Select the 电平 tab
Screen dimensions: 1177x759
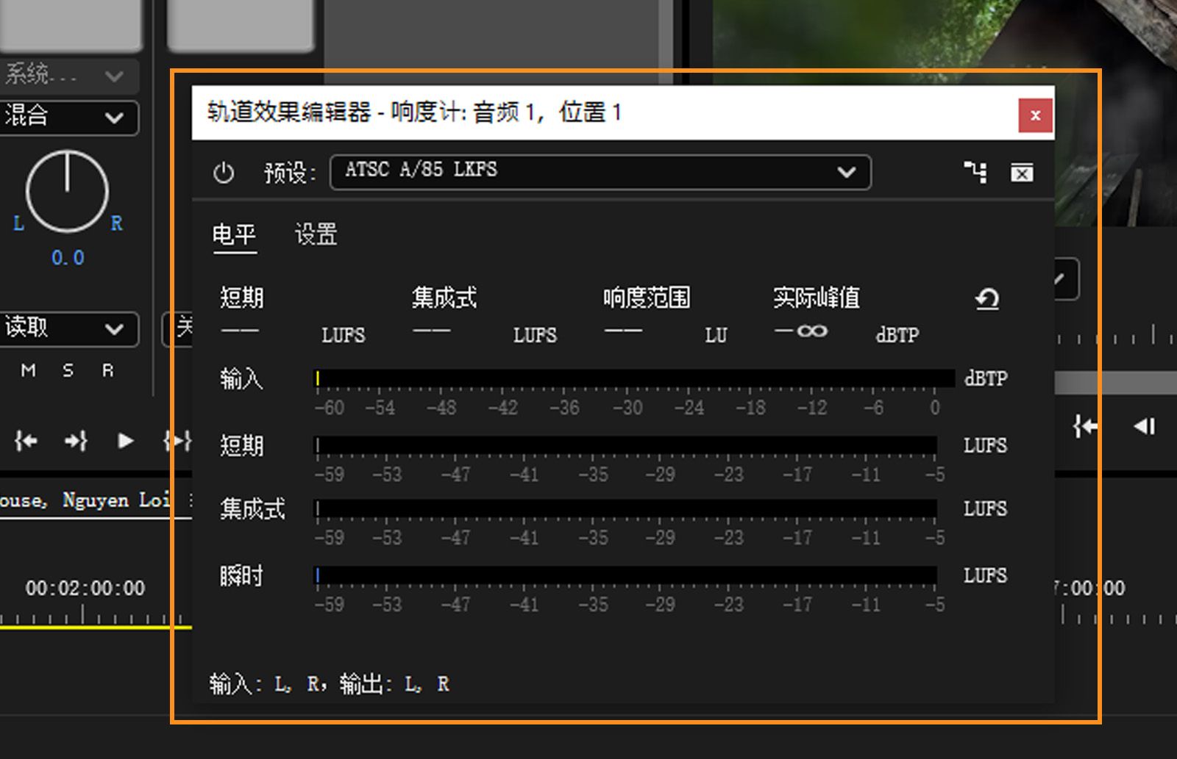click(x=234, y=235)
